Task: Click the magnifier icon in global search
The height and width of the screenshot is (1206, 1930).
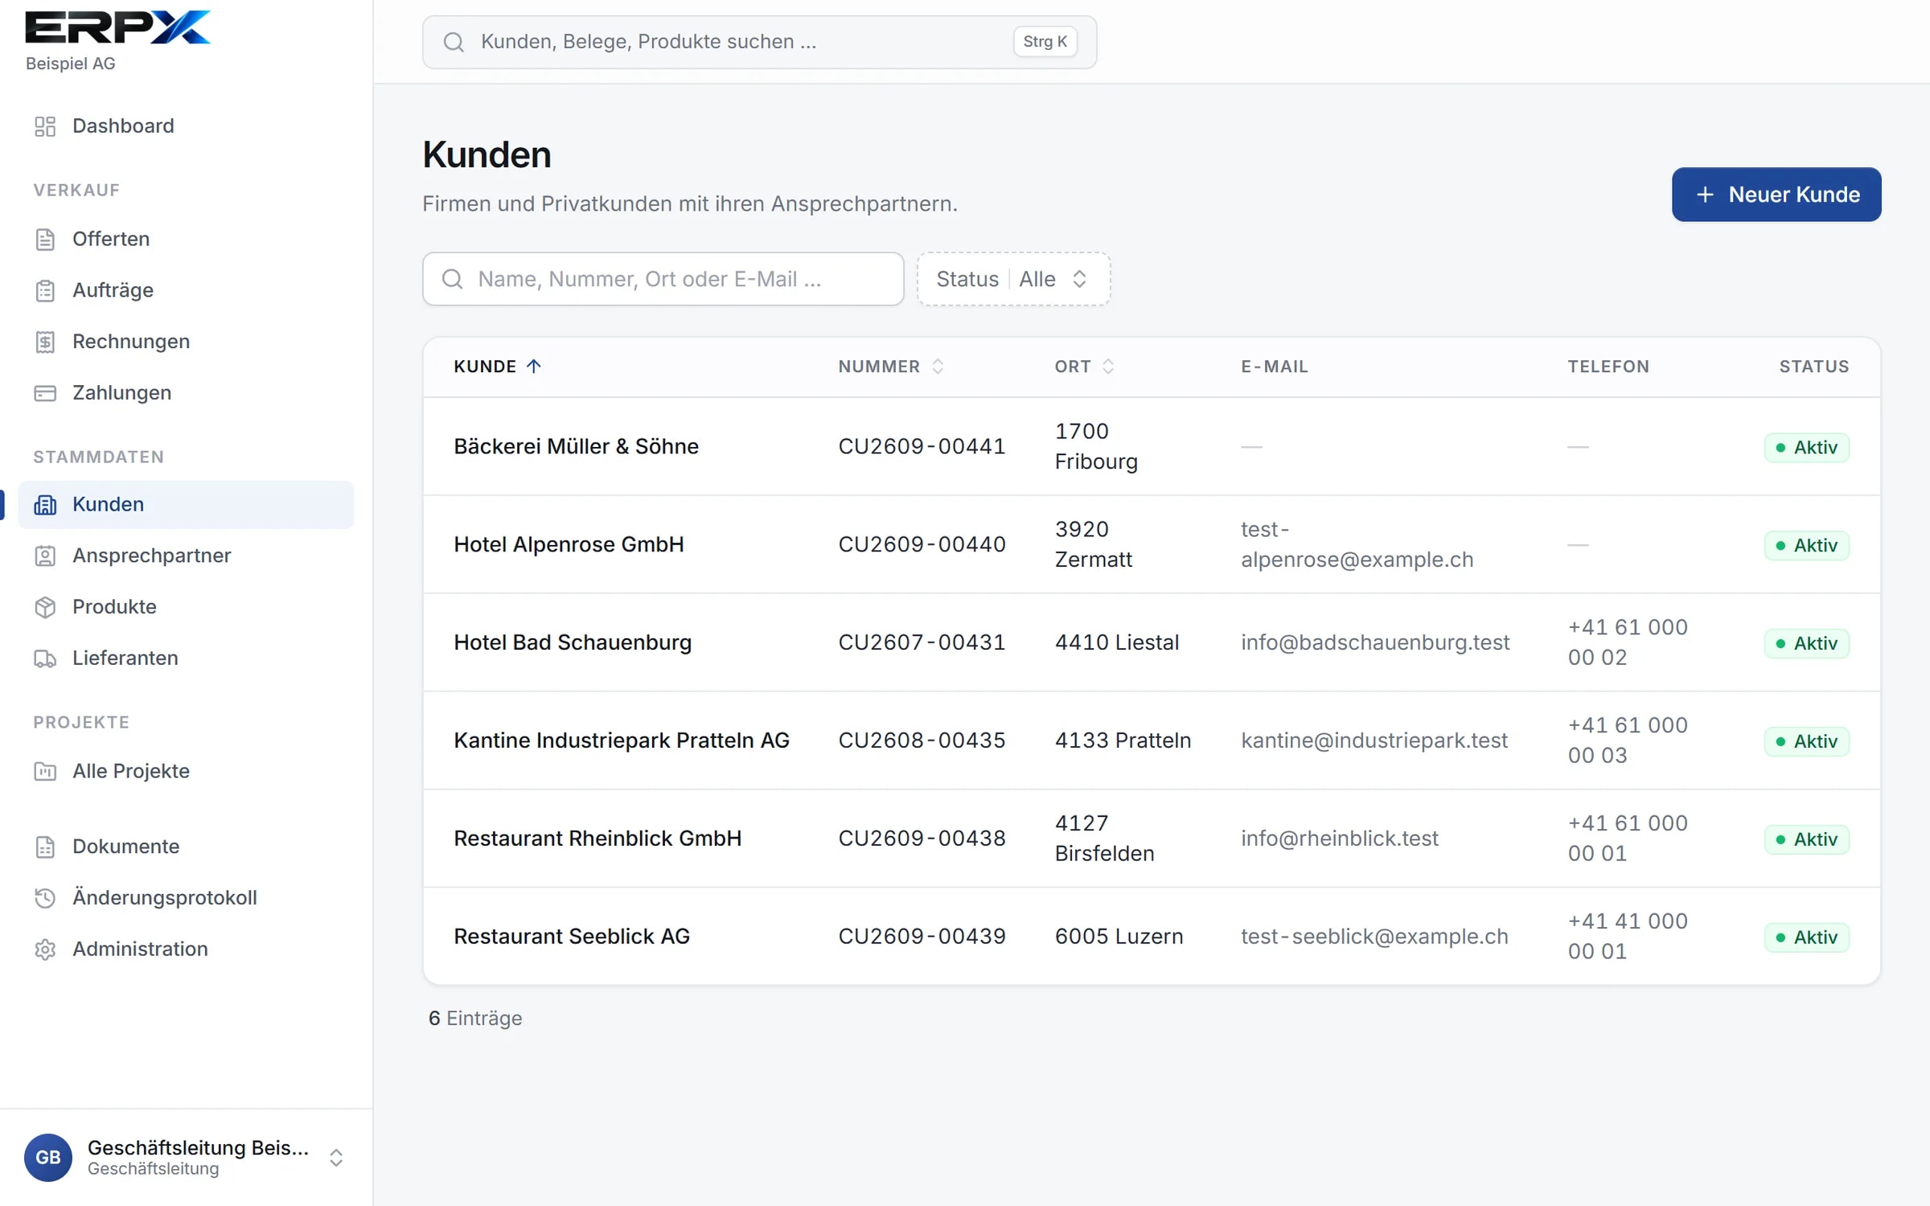Action: pyautogui.click(x=454, y=42)
